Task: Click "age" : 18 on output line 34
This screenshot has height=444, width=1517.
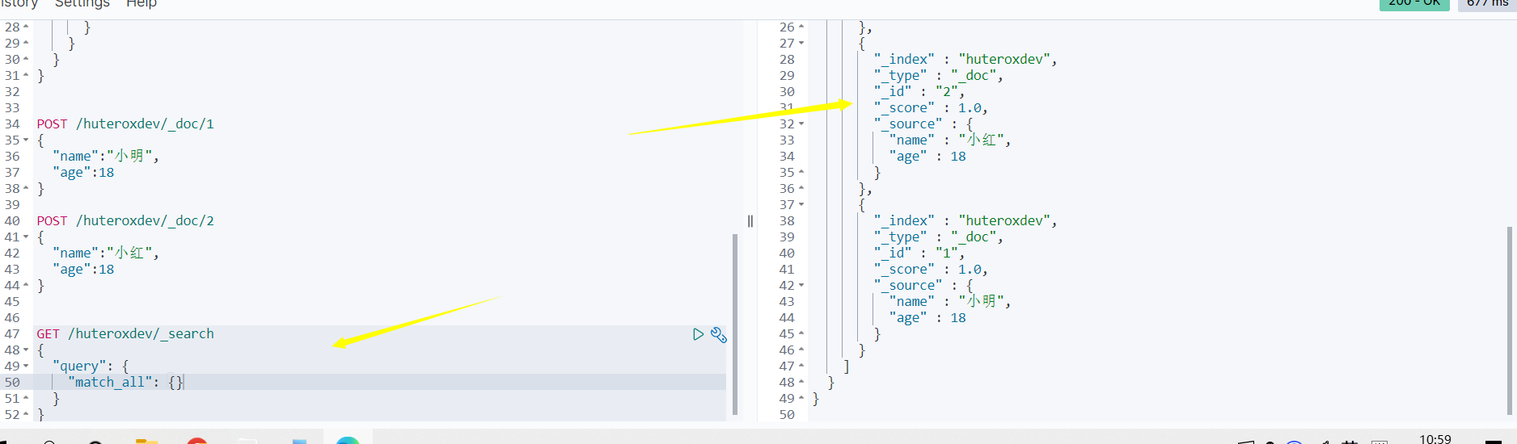Action: pos(928,157)
